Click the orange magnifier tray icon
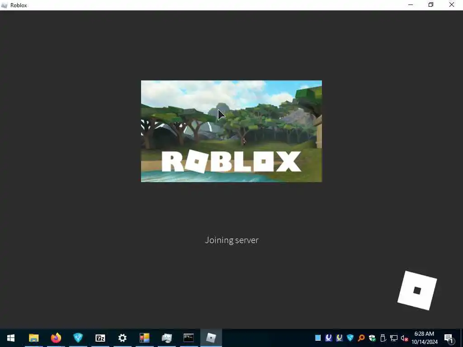This screenshot has width=463, height=347. click(361, 338)
